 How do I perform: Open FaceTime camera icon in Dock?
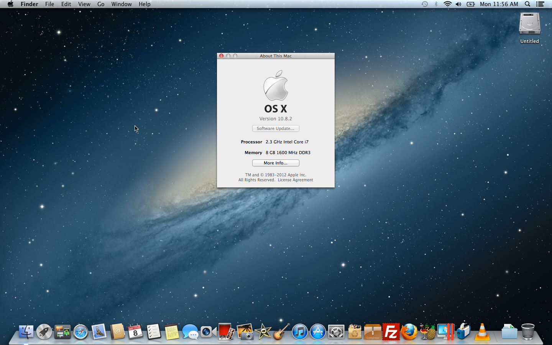208,332
